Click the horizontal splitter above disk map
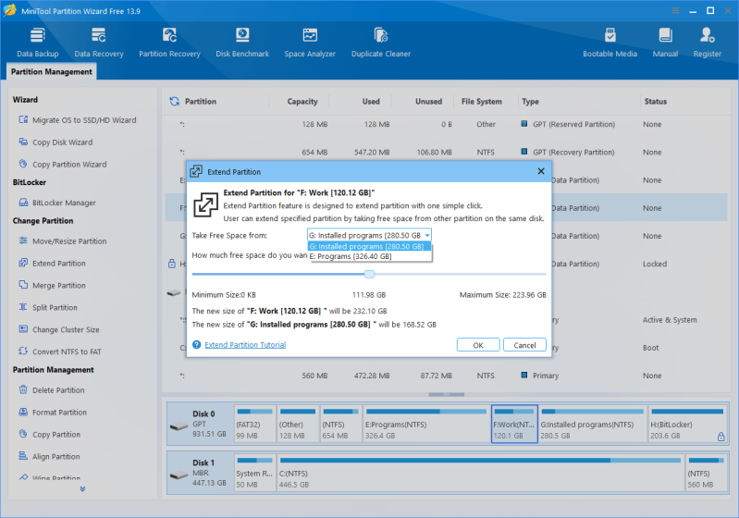The image size is (739, 518). pos(447,394)
